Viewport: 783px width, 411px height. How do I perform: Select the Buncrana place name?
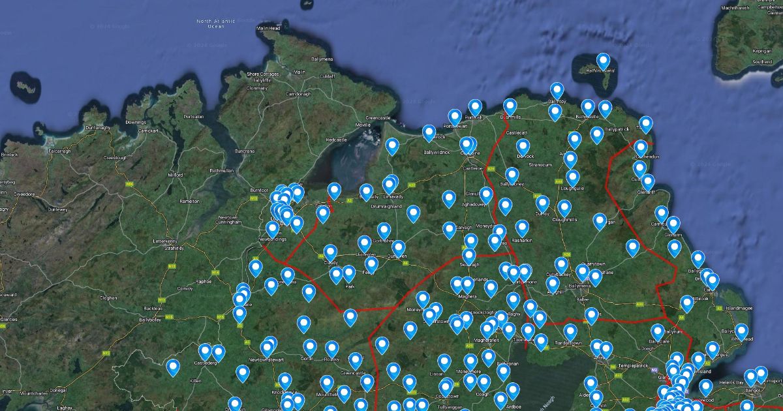pos(244,151)
